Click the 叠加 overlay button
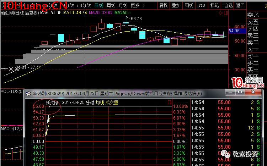The image size is (267, 166). (176, 6)
